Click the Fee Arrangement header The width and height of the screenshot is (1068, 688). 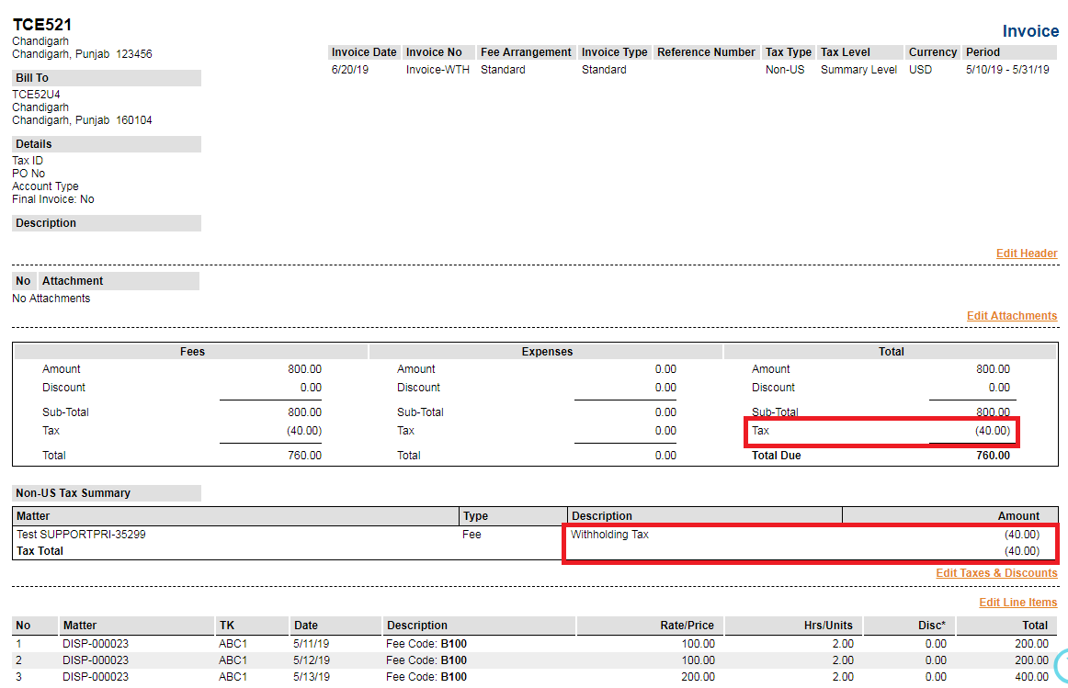point(526,52)
